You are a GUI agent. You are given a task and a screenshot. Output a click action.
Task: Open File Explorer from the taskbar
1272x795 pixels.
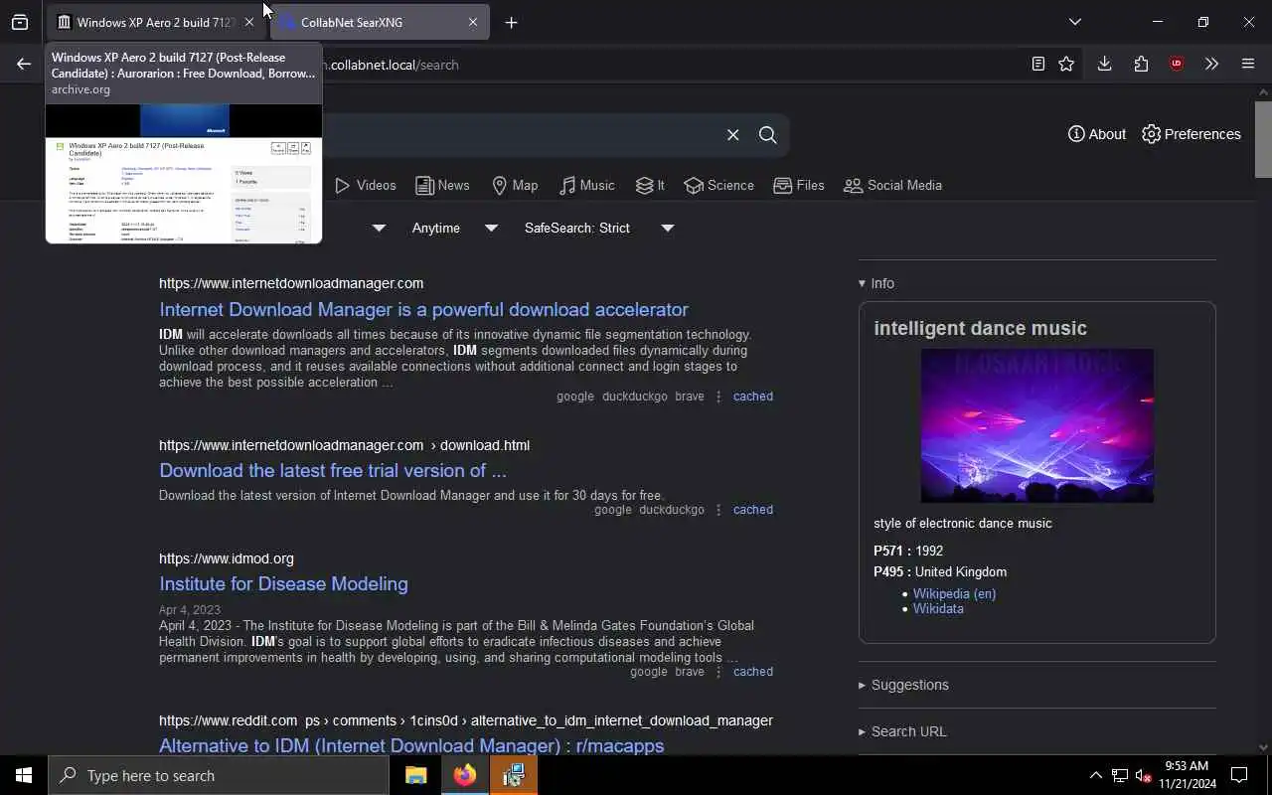tap(415, 775)
